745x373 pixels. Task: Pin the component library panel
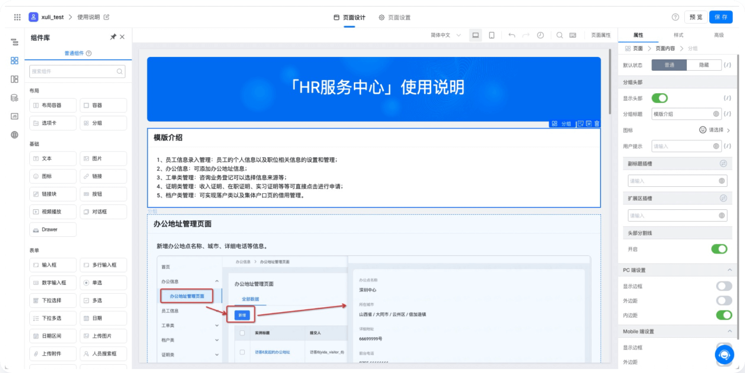click(x=113, y=37)
